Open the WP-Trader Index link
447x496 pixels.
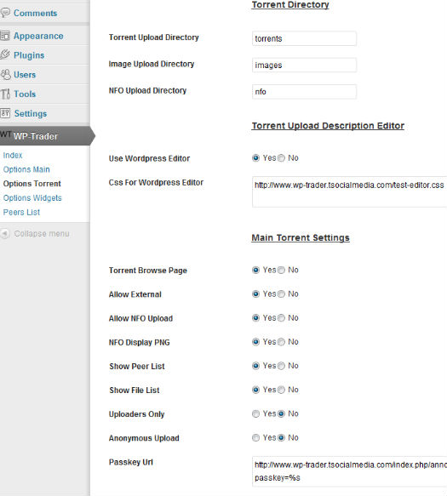[x=13, y=156]
